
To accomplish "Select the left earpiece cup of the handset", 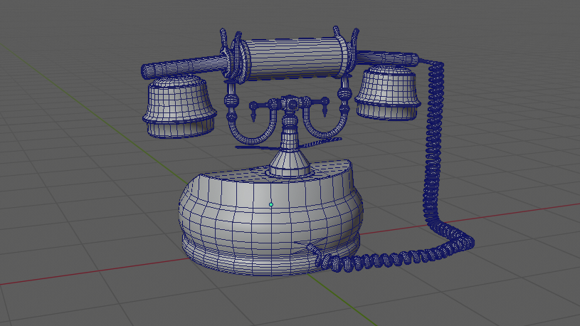I will (179, 105).
